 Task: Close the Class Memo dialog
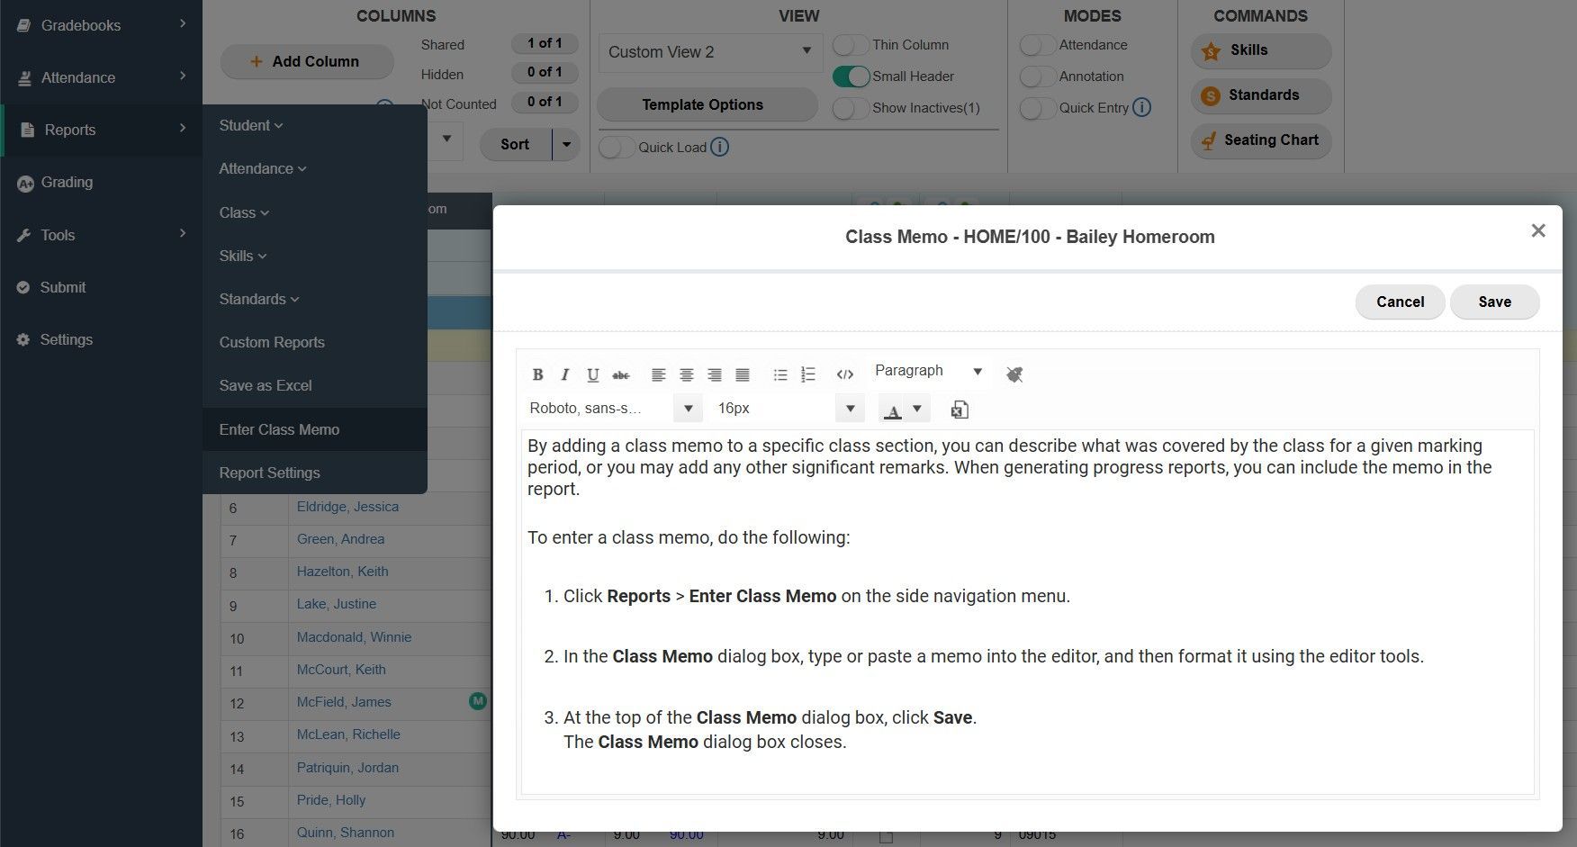(x=1538, y=230)
